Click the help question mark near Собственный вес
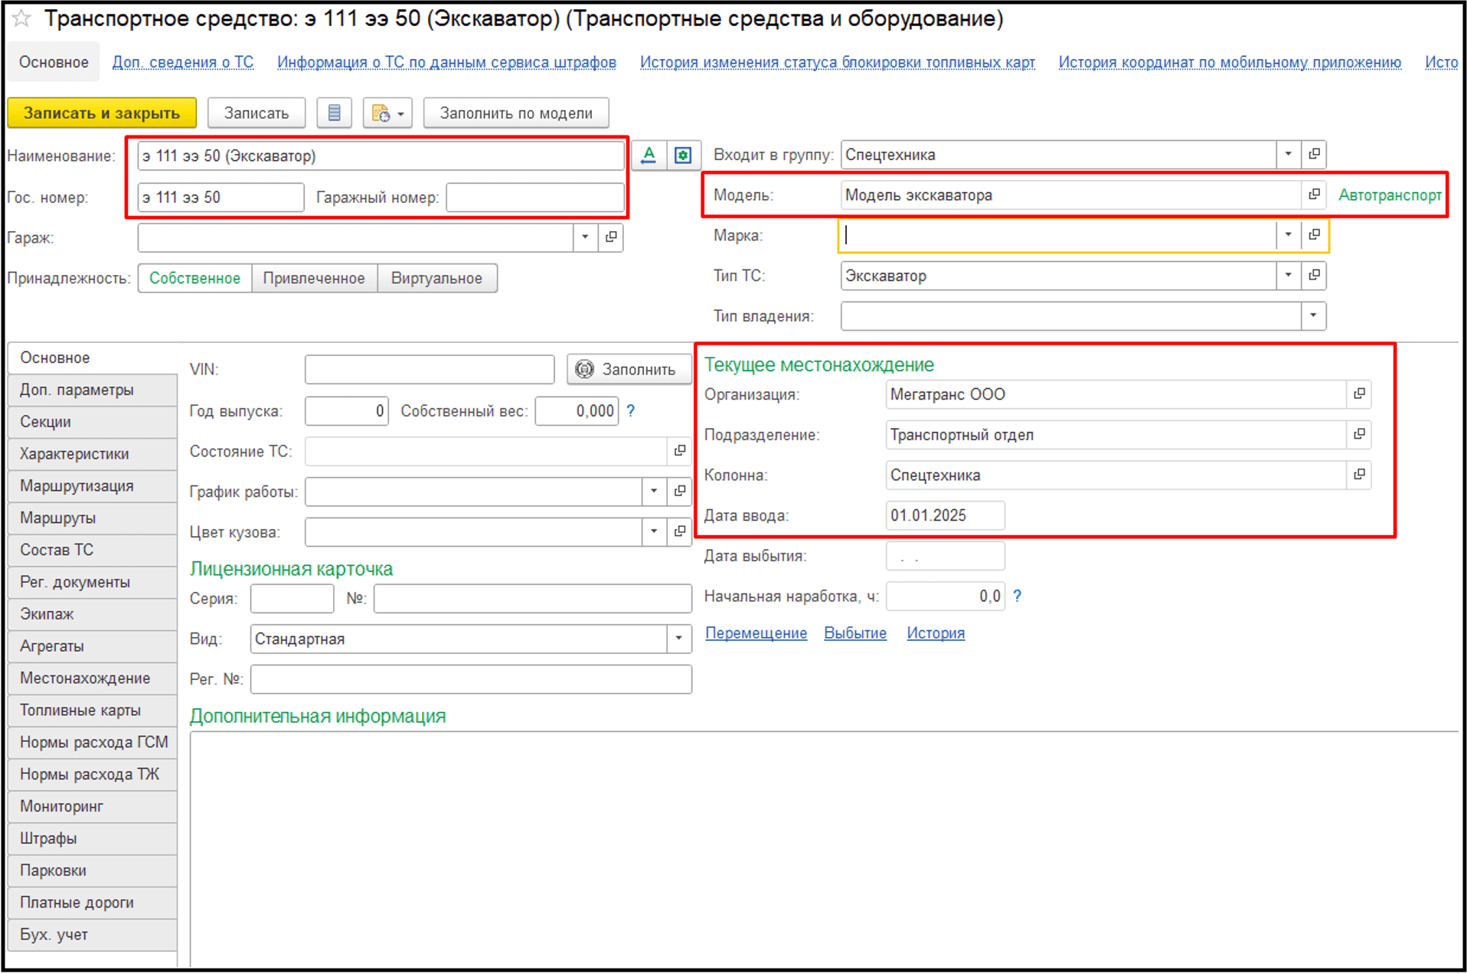The width and height of the screenshot is (1467, 974). [631, 411]
